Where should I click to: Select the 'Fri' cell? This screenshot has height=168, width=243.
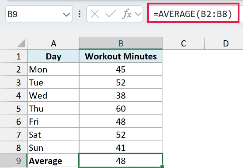(x=53, y=122)
